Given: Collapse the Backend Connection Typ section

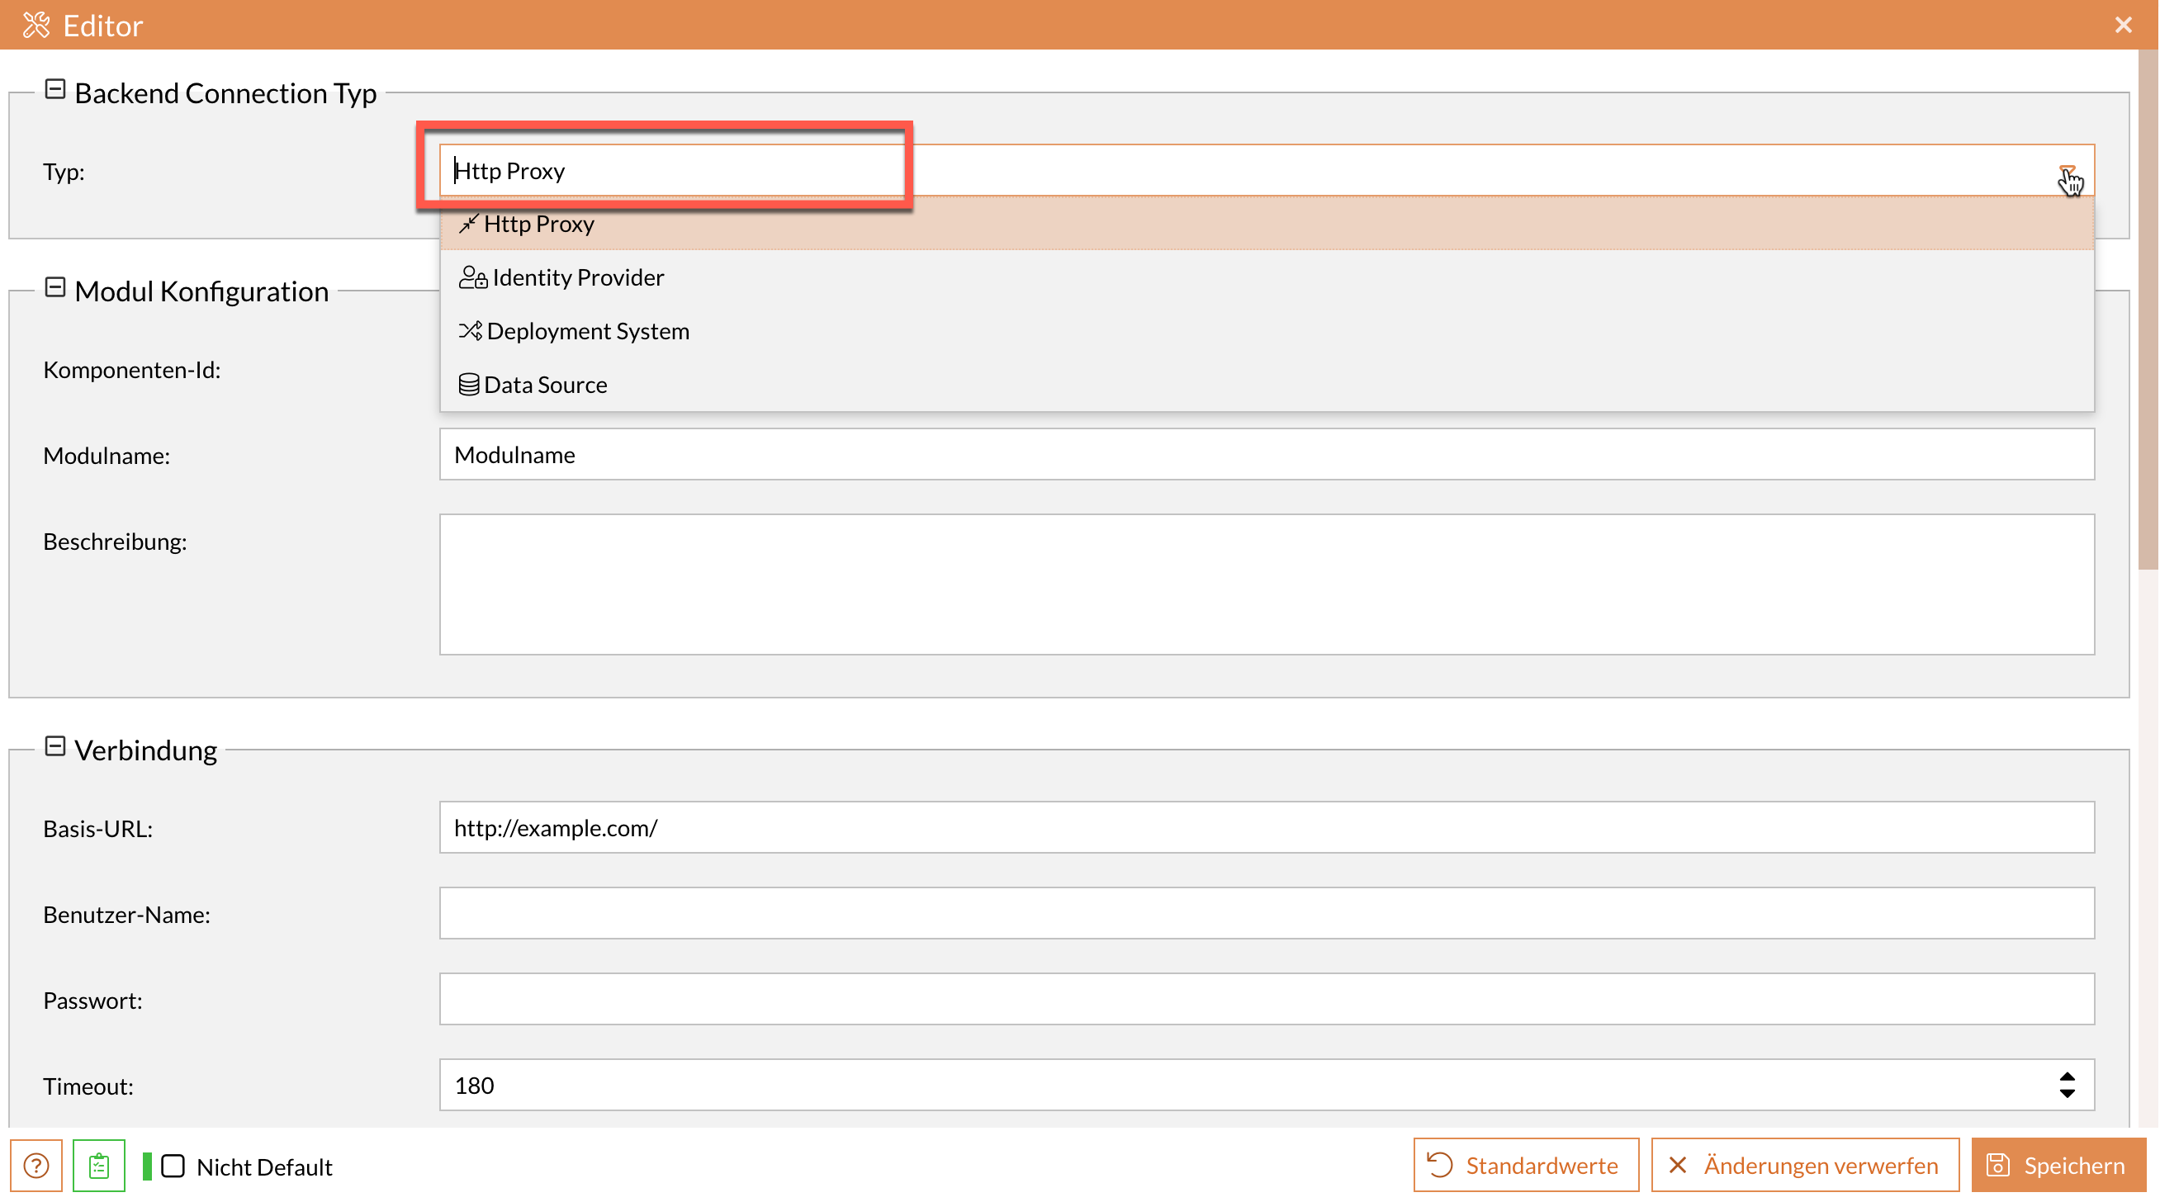Looking at the screenshot, I should pyautogui.click(x=55, y=91).
